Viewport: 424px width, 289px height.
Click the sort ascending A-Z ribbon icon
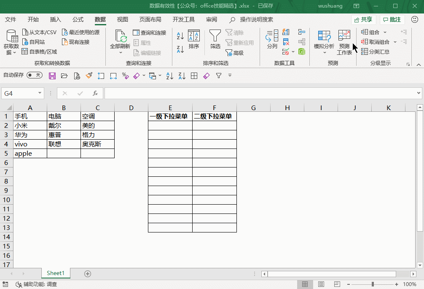point(180,36)
